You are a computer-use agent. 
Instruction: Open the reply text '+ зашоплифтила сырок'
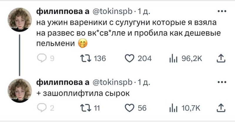click(83, 94)
